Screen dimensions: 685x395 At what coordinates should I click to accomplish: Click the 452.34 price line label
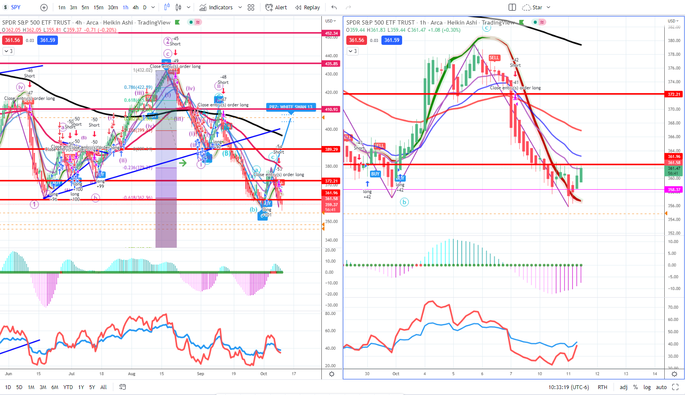(x=332, y=33)
